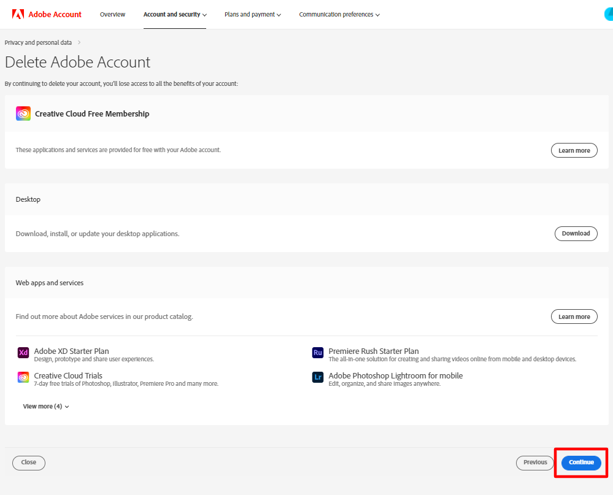The image size is (613, 495).
Task: Click the Close button
Action: [29, 462]
